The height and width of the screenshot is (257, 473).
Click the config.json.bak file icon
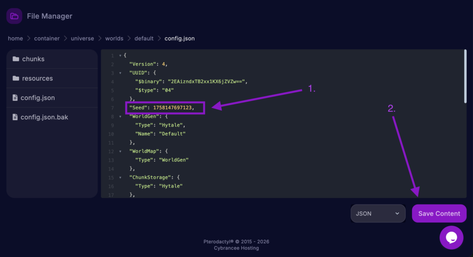coord(16,117)
